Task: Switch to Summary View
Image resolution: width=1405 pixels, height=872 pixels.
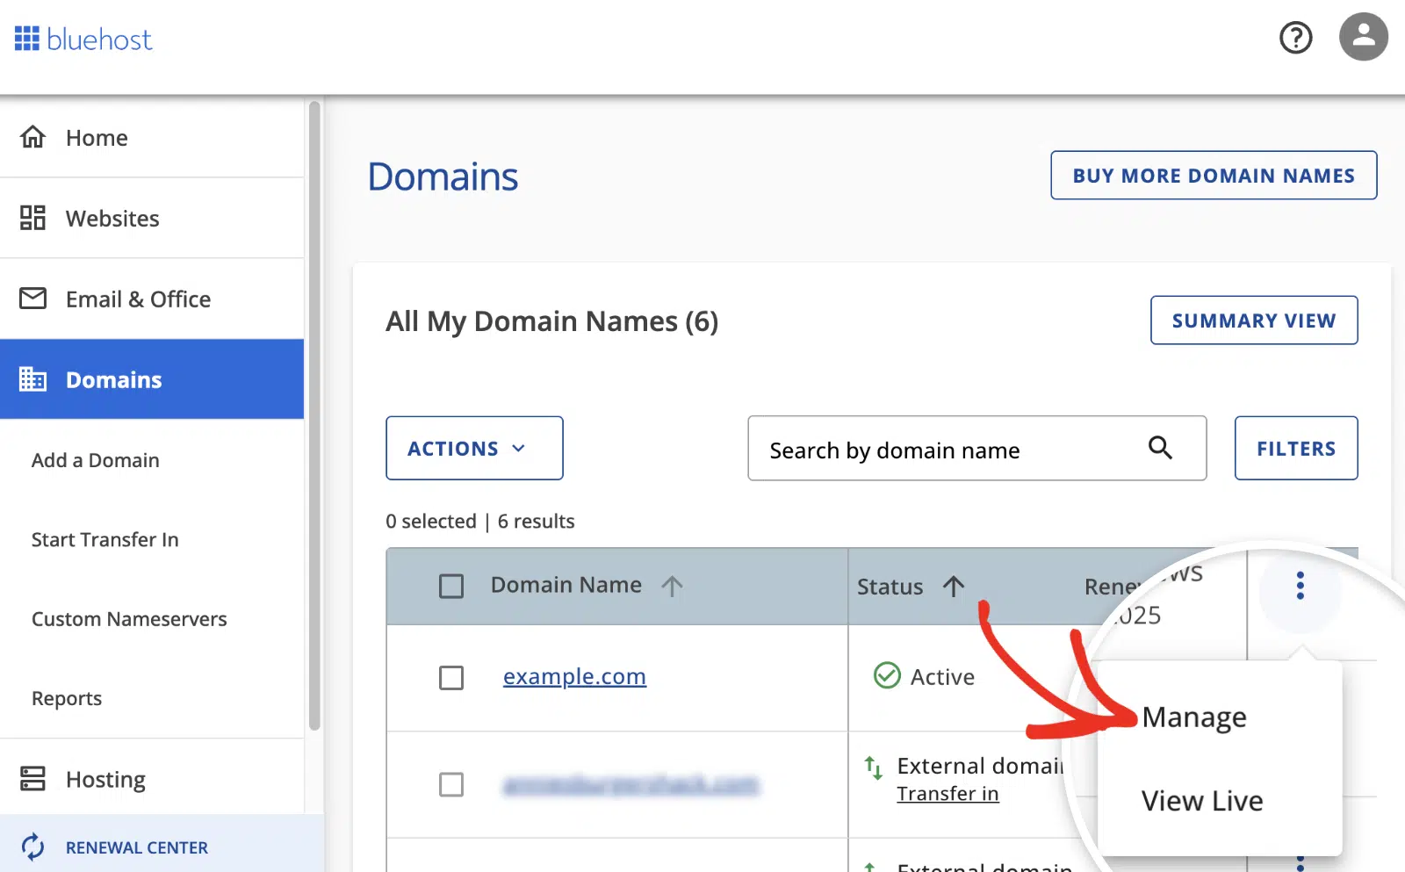Action: pos(1254,321)
